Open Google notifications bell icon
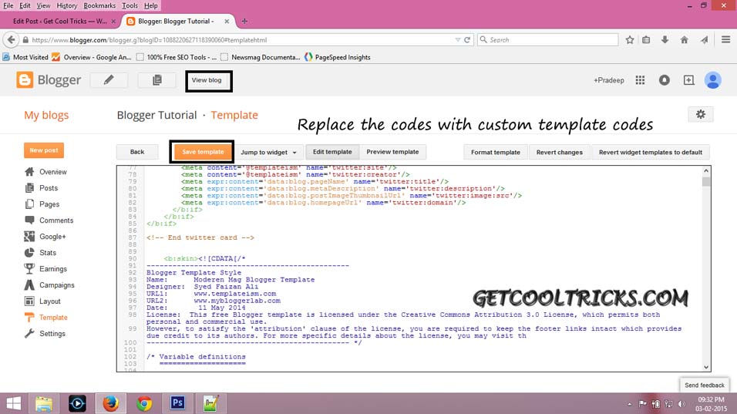 664,80
